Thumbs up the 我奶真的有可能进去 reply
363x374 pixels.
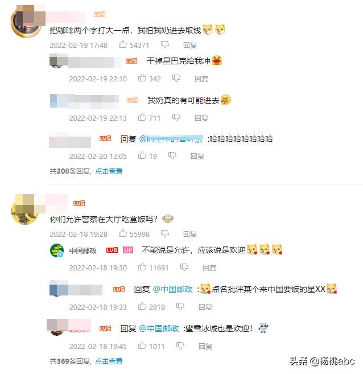(x=142, y=117)
